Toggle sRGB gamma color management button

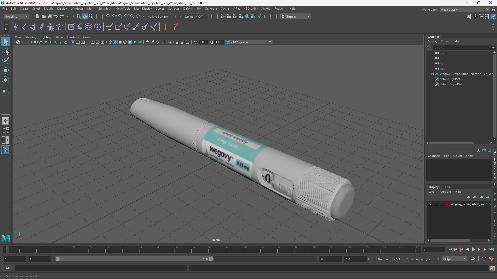[227, 42]
